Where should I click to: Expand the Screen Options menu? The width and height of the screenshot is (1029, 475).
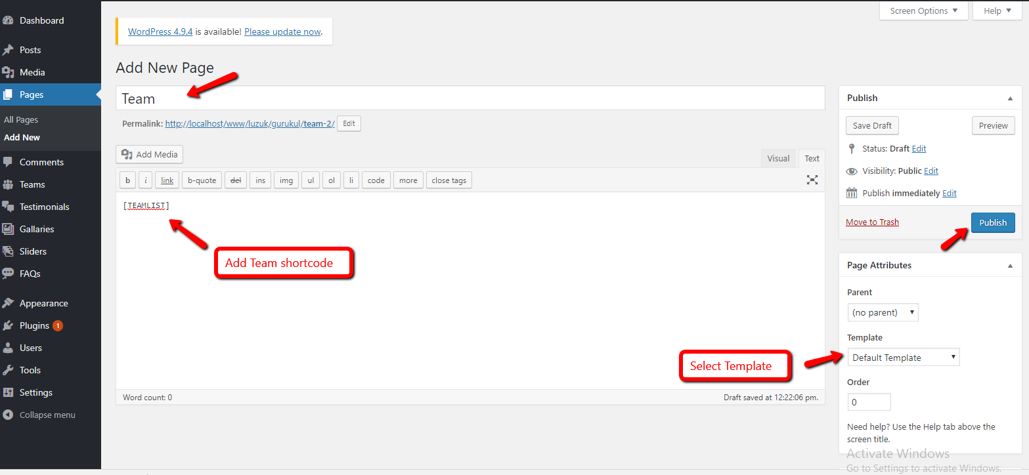pyautogui.click(x=923, y=10)
